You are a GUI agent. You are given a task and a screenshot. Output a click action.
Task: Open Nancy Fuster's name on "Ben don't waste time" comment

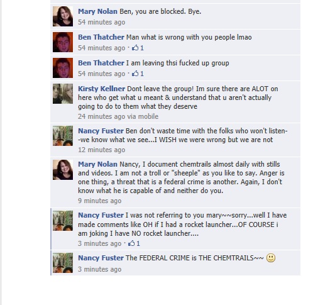[x=101, y=131]
